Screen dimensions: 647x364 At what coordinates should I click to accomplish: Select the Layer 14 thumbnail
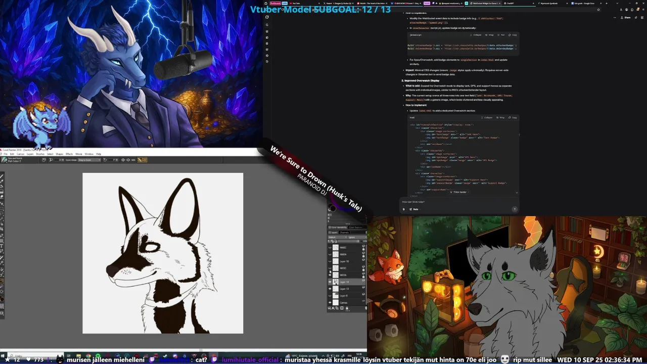(336, 282)
